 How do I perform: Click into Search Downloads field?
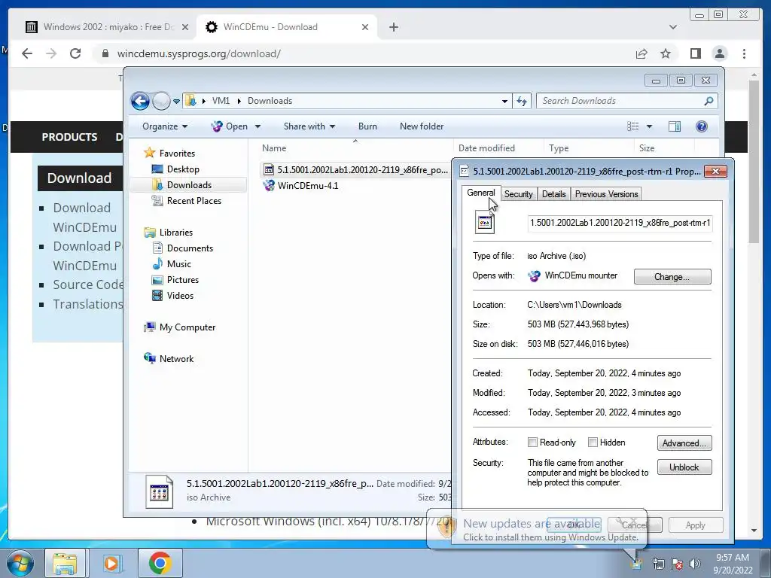point(619,101)
